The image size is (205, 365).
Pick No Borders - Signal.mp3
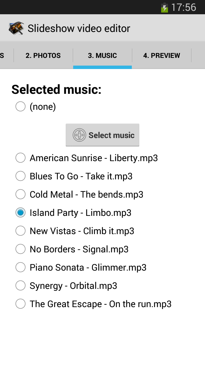click(x=72, y=249)
